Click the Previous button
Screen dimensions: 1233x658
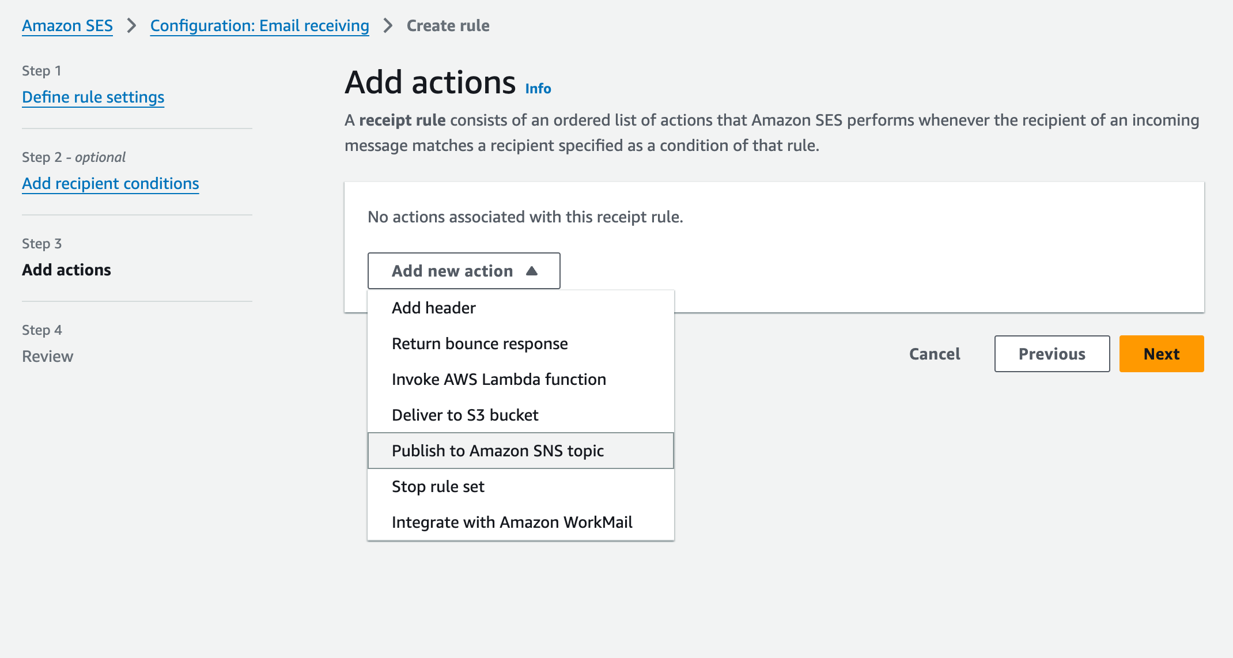tap(1052, 353)
